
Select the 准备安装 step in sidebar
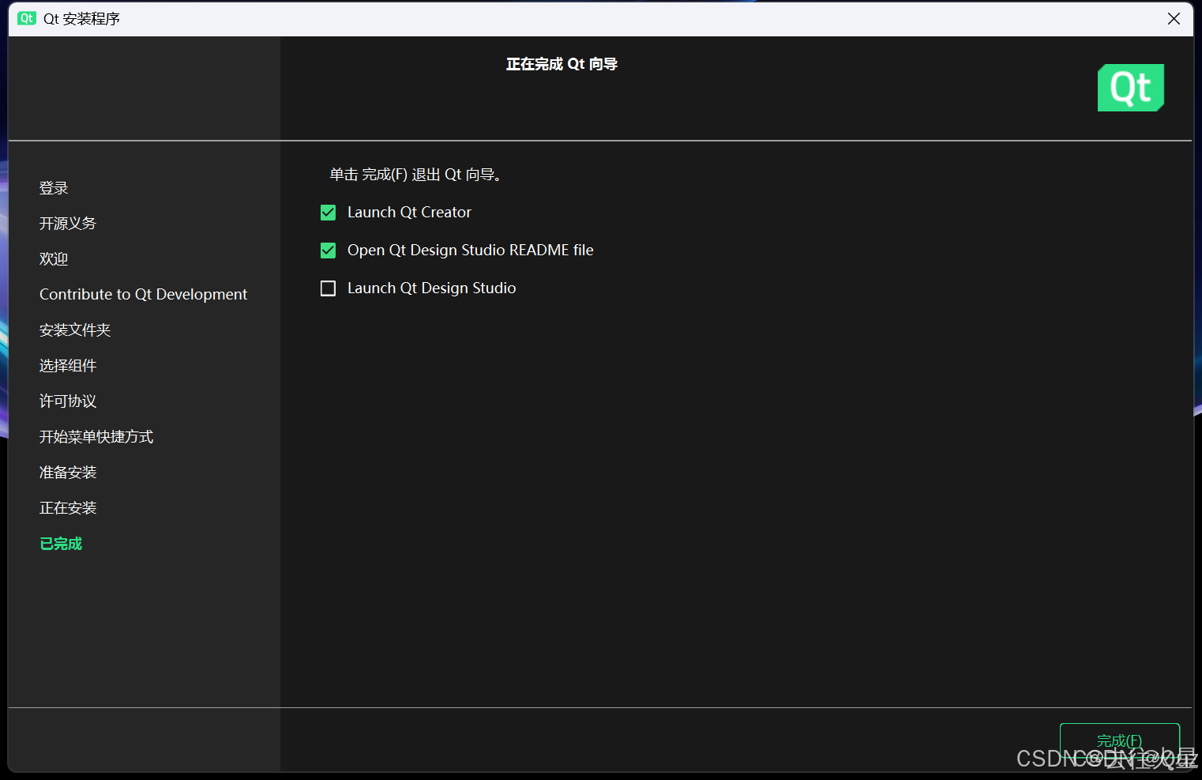(x=68, y=473)
